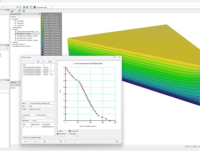Click the Delete button in Draw Graph
This screenshot has height=151, width=200.
[50, 62]
